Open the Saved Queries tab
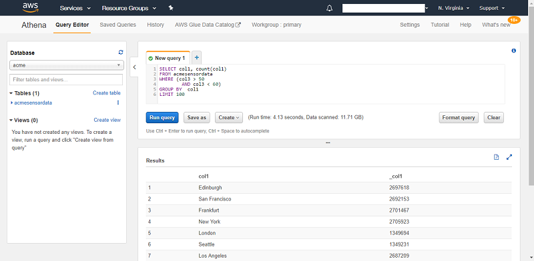 118,25
